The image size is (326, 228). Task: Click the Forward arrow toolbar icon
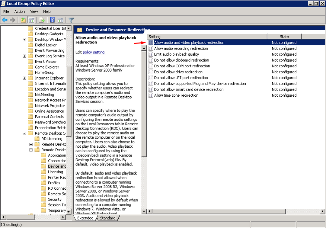(x=12, y=20)
